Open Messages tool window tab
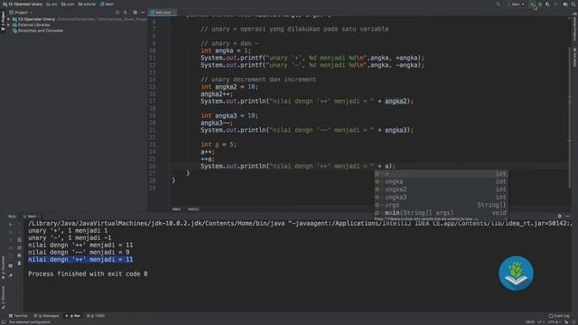Image resolution: width=578 pixels, height=325 pixels. (47, 316)
